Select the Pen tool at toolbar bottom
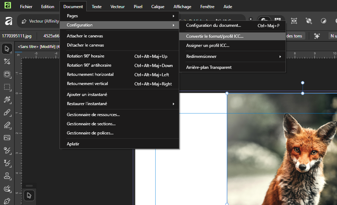This screenshot has width=337, height=205. pos(7,201)
